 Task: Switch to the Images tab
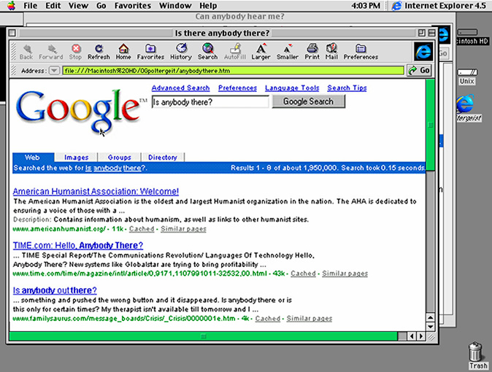point(77,157)
